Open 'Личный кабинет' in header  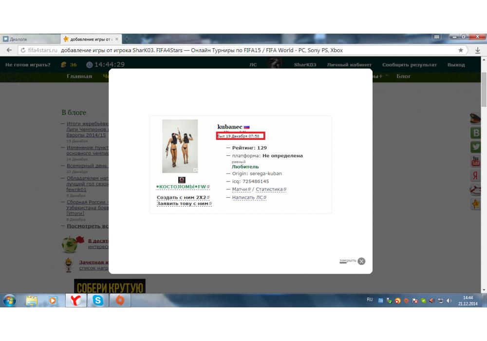click(349, 65)
